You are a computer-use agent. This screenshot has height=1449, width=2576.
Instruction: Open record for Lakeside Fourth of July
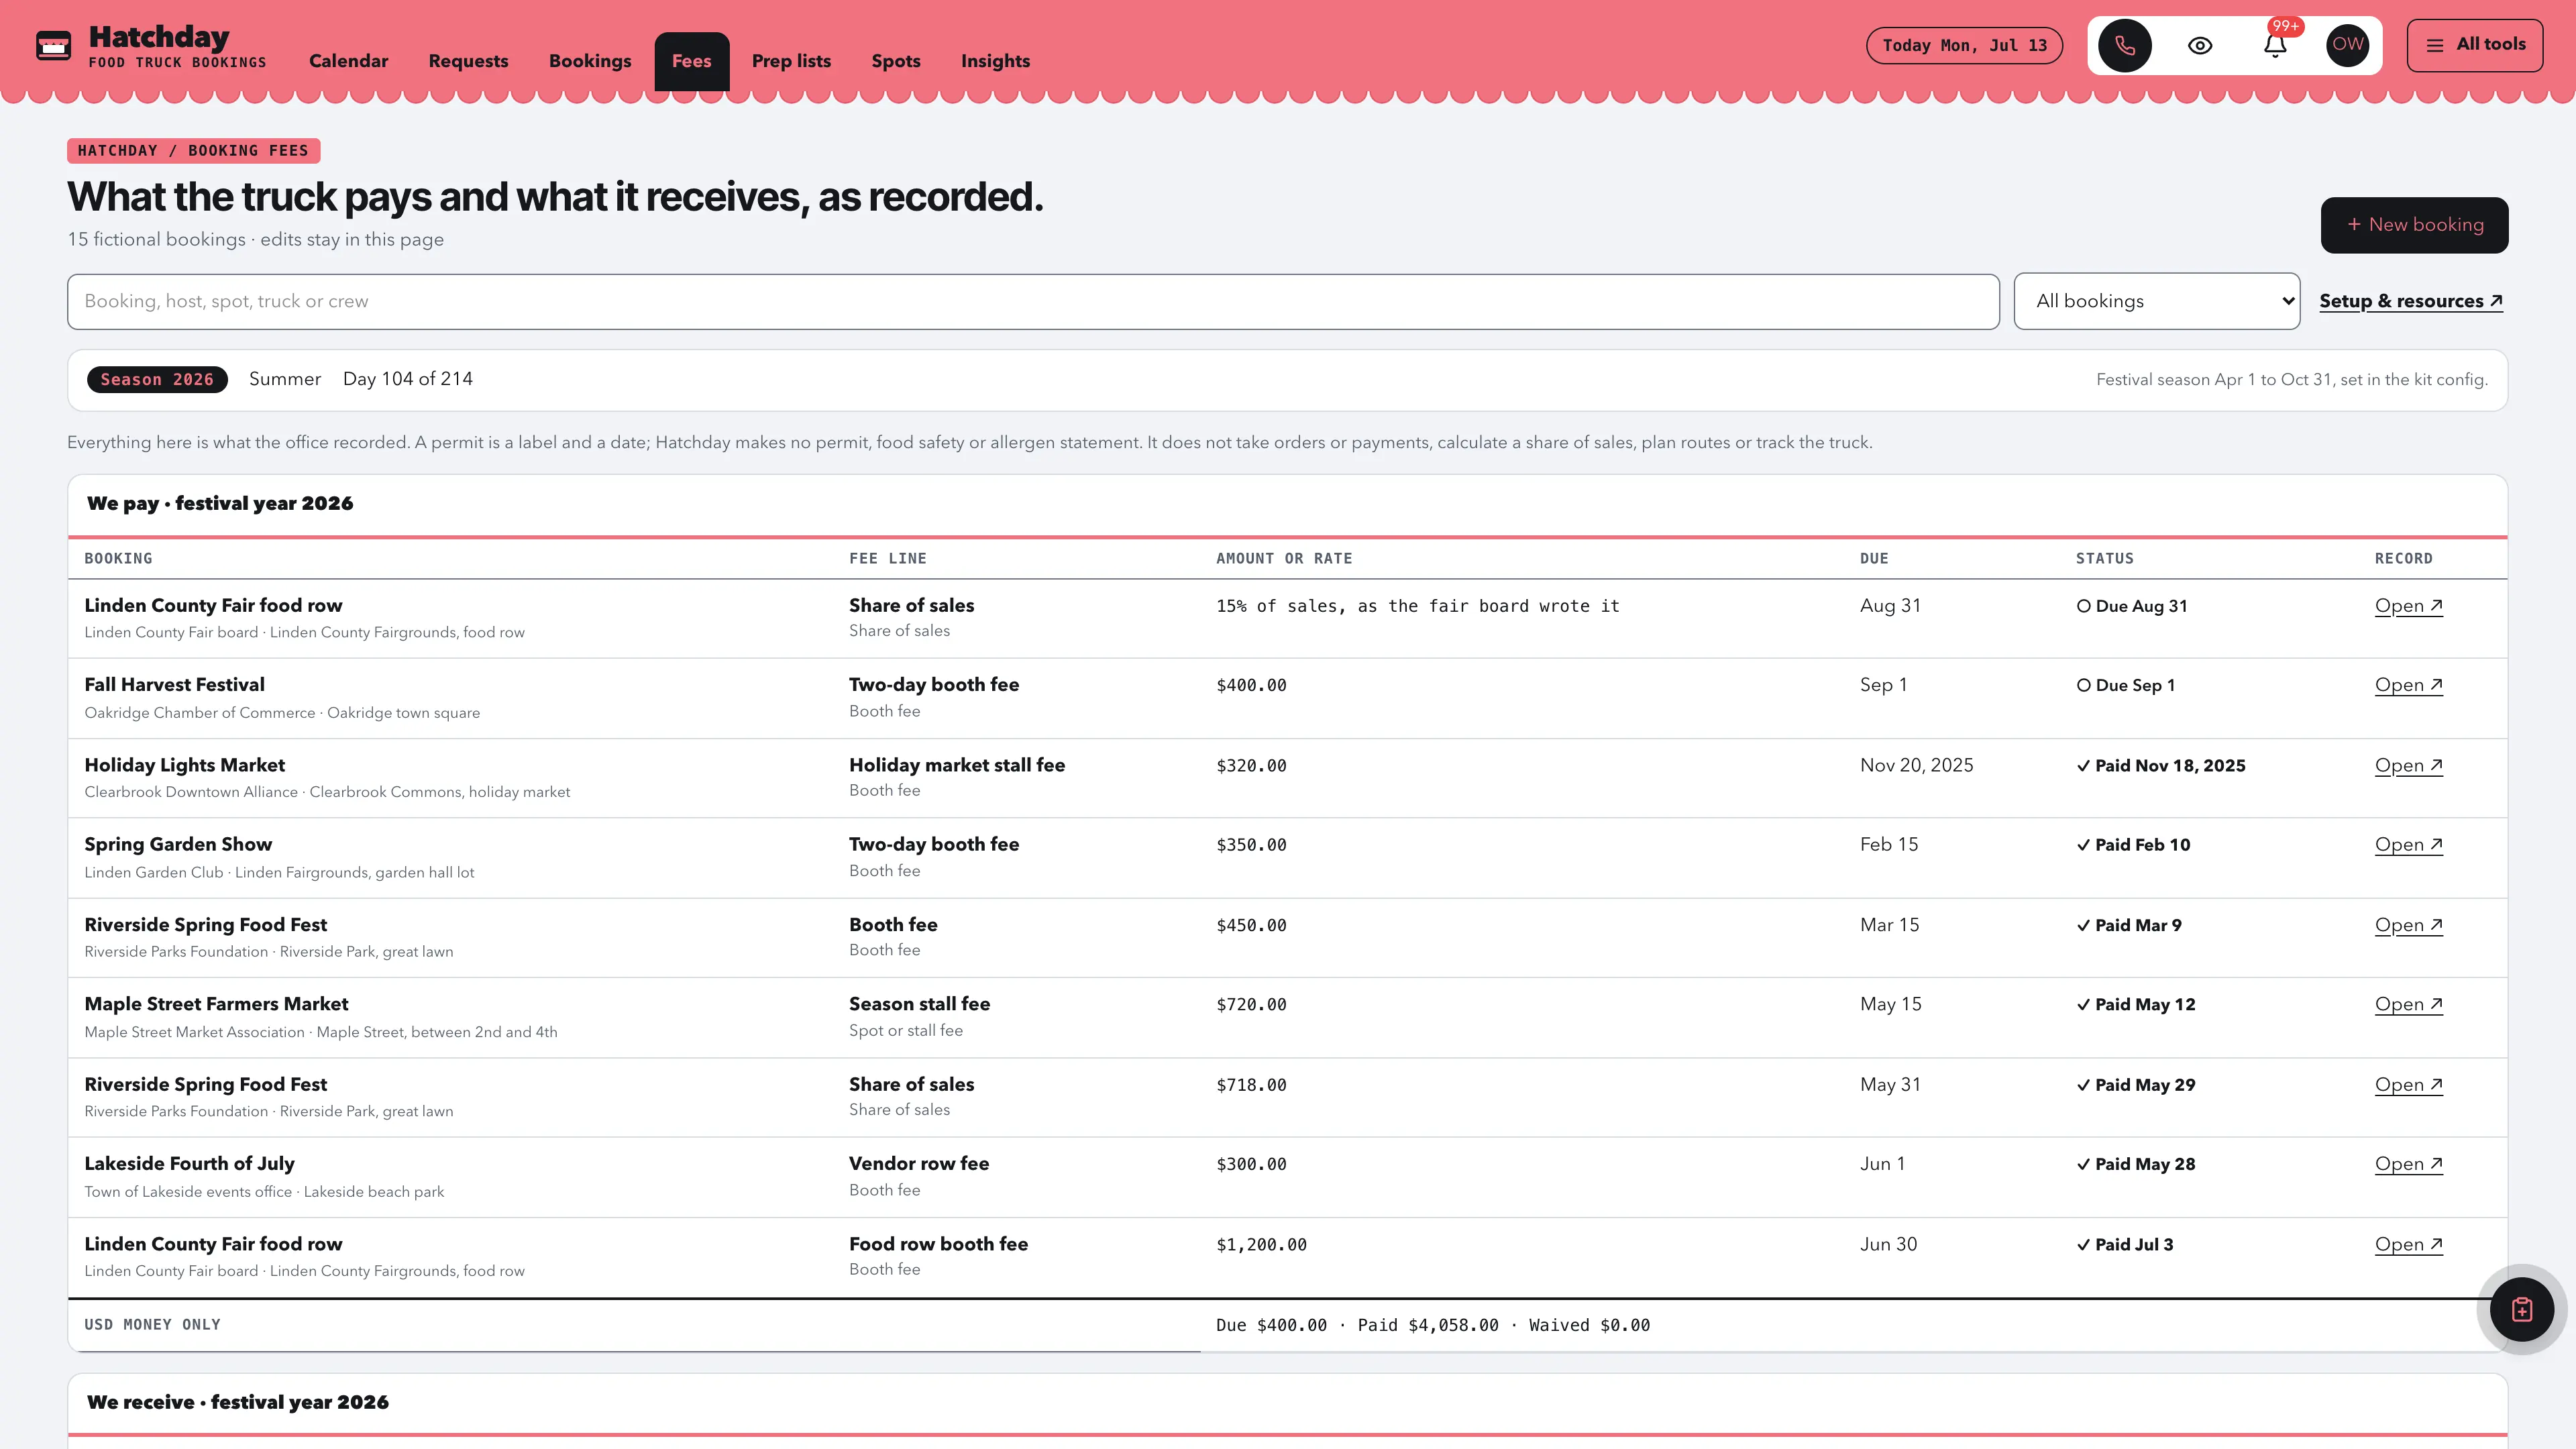click(x=2408, y=1164)
